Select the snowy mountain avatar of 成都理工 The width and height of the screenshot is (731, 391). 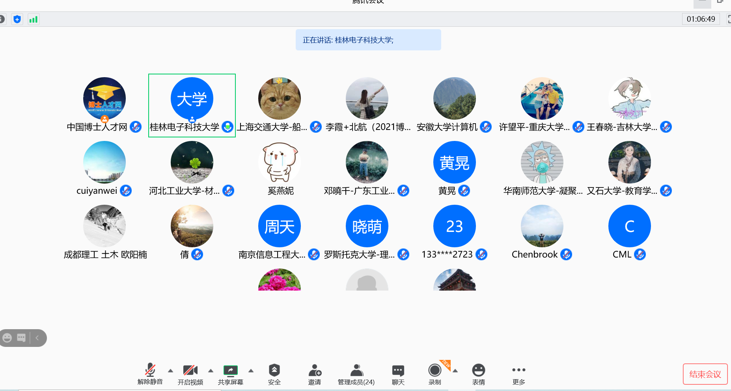(x=104, y=226)
